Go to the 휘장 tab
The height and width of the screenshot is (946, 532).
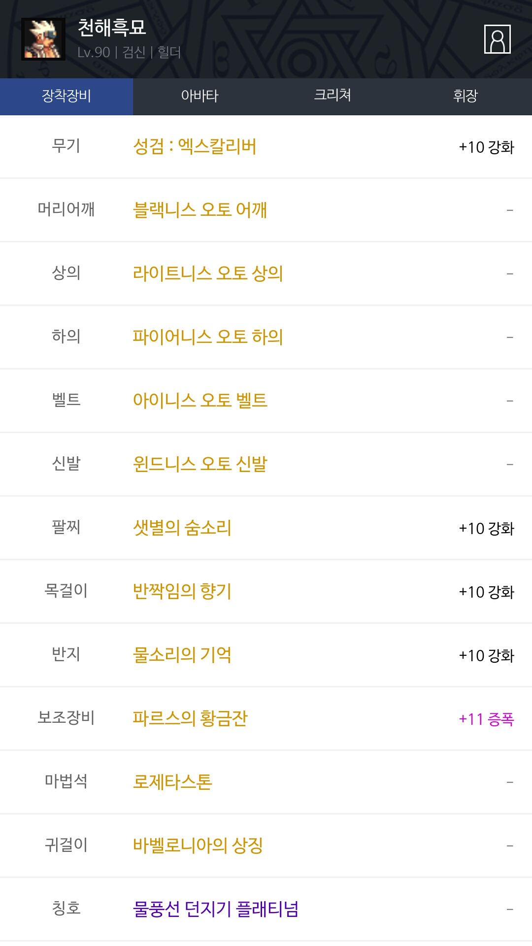tap(465, 96)
